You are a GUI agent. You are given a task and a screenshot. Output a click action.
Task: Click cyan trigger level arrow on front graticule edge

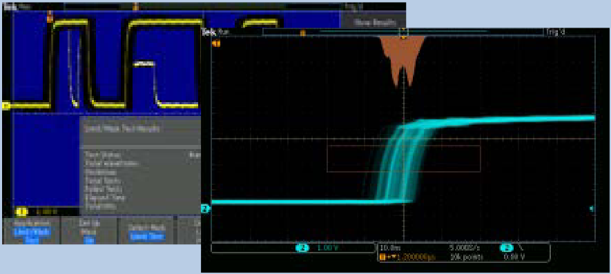592,209
